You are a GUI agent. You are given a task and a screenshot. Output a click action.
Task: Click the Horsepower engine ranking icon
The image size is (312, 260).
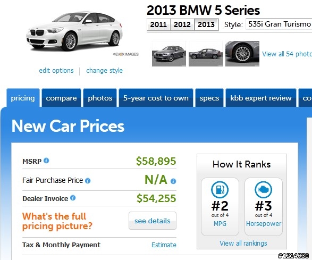point(263,190)
